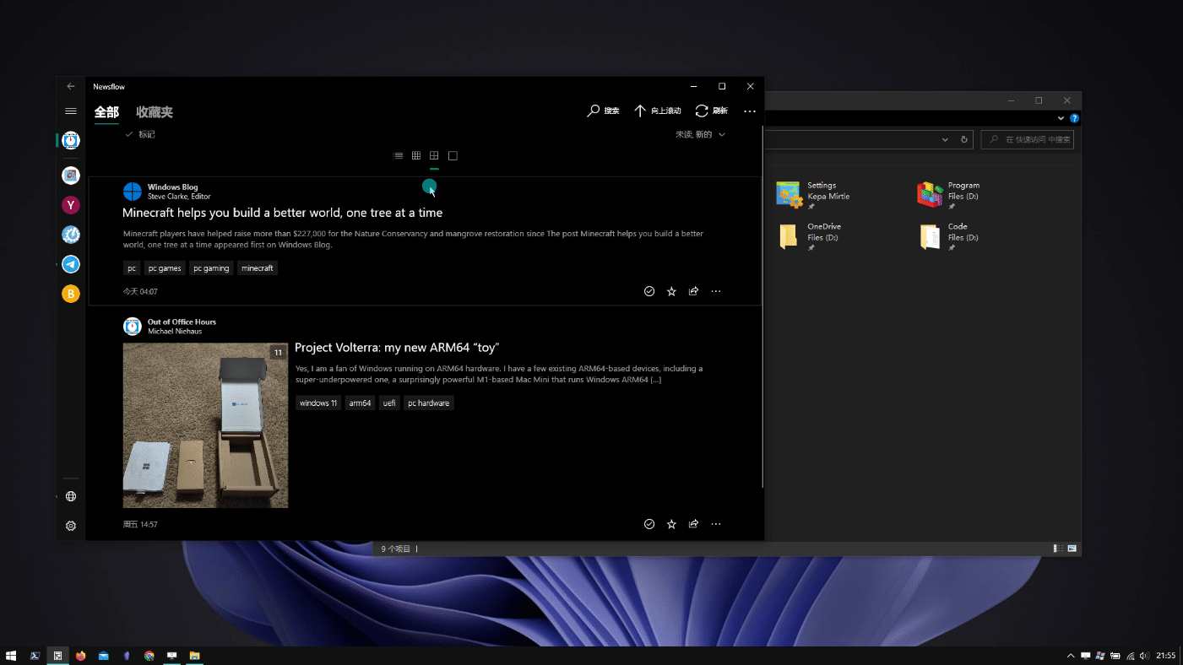Click the Newsflow article list scrollbar

[762, 306]
